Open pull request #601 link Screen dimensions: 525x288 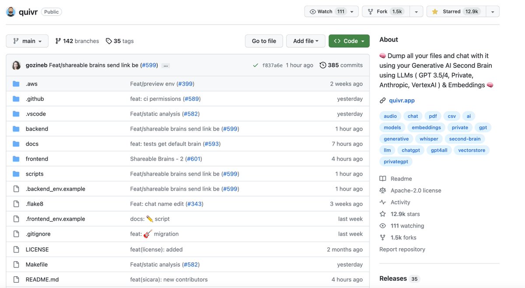(193, 159)
